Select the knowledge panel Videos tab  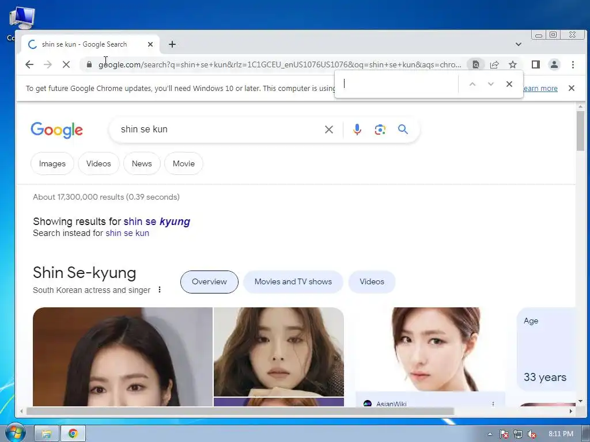(x=372, y=282)
